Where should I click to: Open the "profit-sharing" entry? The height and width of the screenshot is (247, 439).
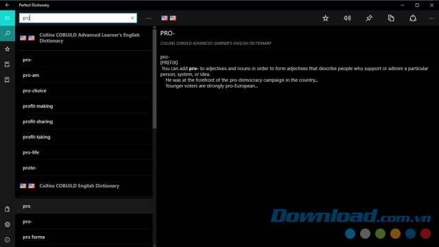click(85, 121)
